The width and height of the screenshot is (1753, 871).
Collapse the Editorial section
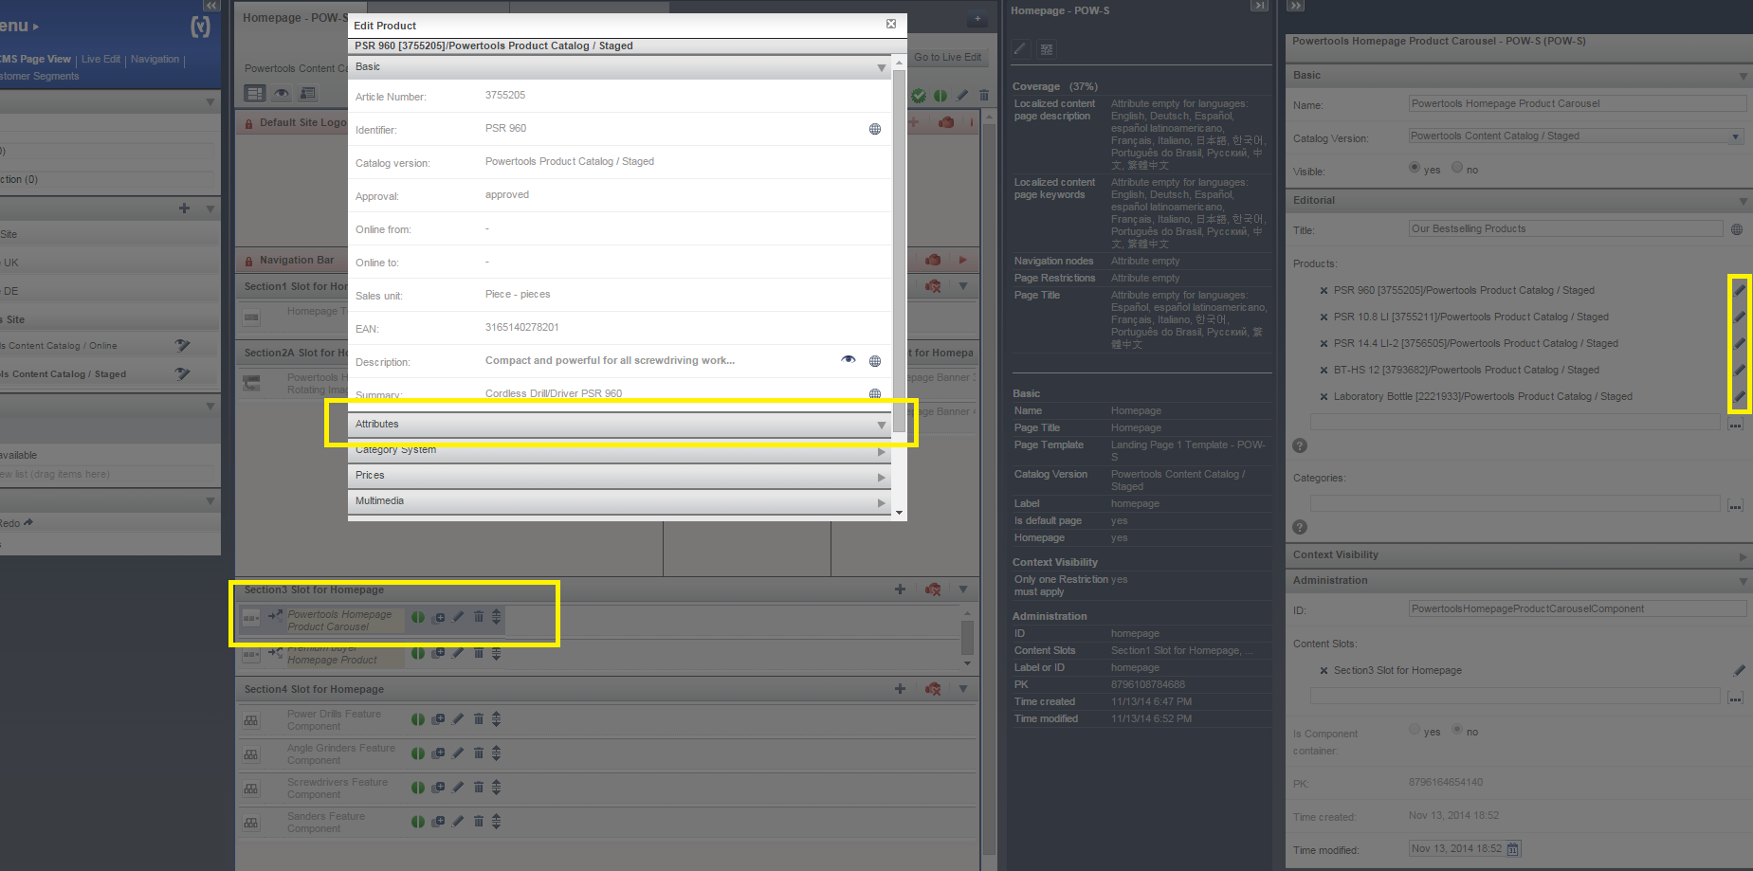tap(1743, 202)
